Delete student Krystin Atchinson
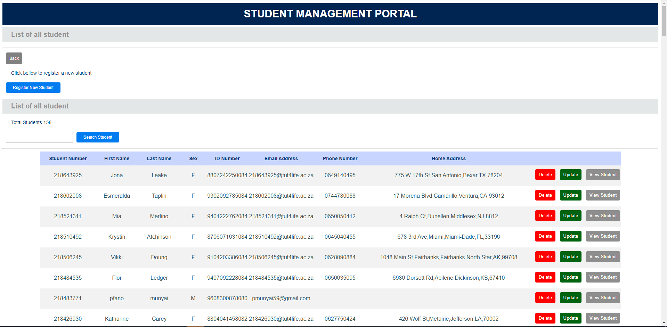667x327 pixels. coord(545,236)
